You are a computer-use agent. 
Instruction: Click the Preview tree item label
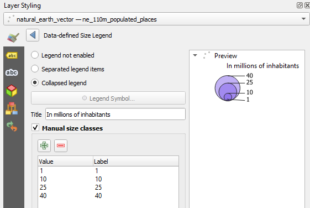point(225,56)
